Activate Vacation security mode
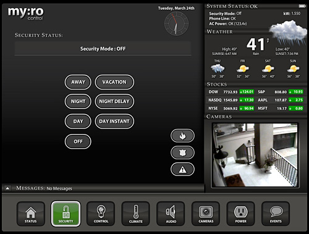Screen dimensions: 309x234 114,82
